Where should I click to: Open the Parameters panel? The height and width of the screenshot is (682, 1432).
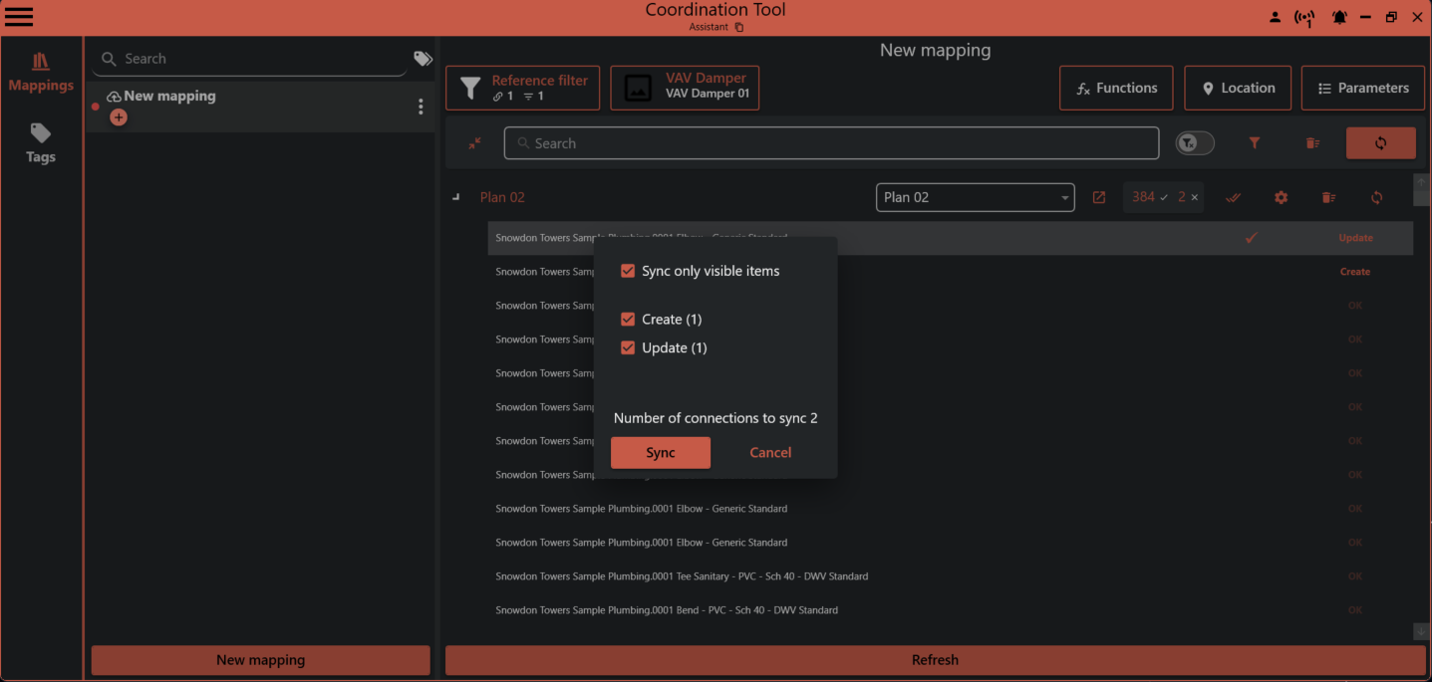(1362, 88)
